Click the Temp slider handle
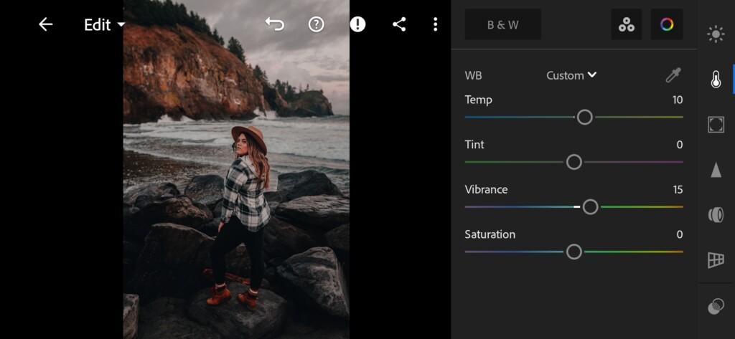Viewport: 735px width, 339px height. coord(584,117)
